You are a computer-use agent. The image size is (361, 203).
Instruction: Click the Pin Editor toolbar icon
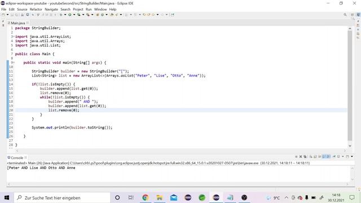tap(173, 15)
